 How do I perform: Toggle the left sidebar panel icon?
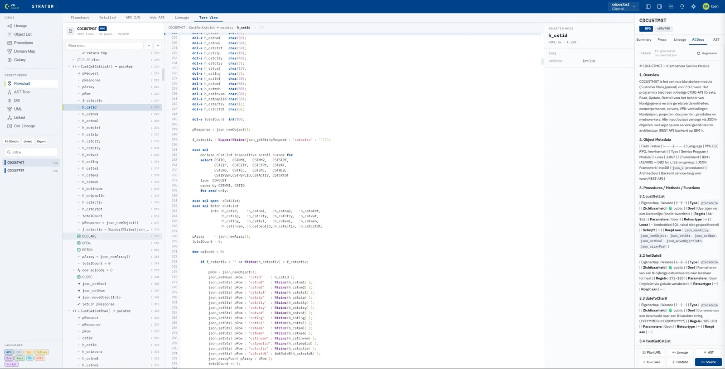point(648,6)
